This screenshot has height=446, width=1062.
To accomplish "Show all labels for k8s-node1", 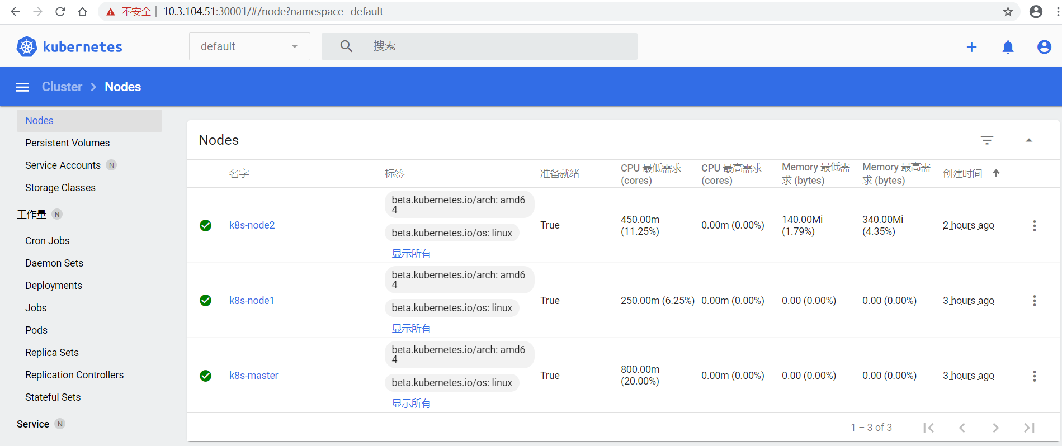I will click(x=411, y=329).
